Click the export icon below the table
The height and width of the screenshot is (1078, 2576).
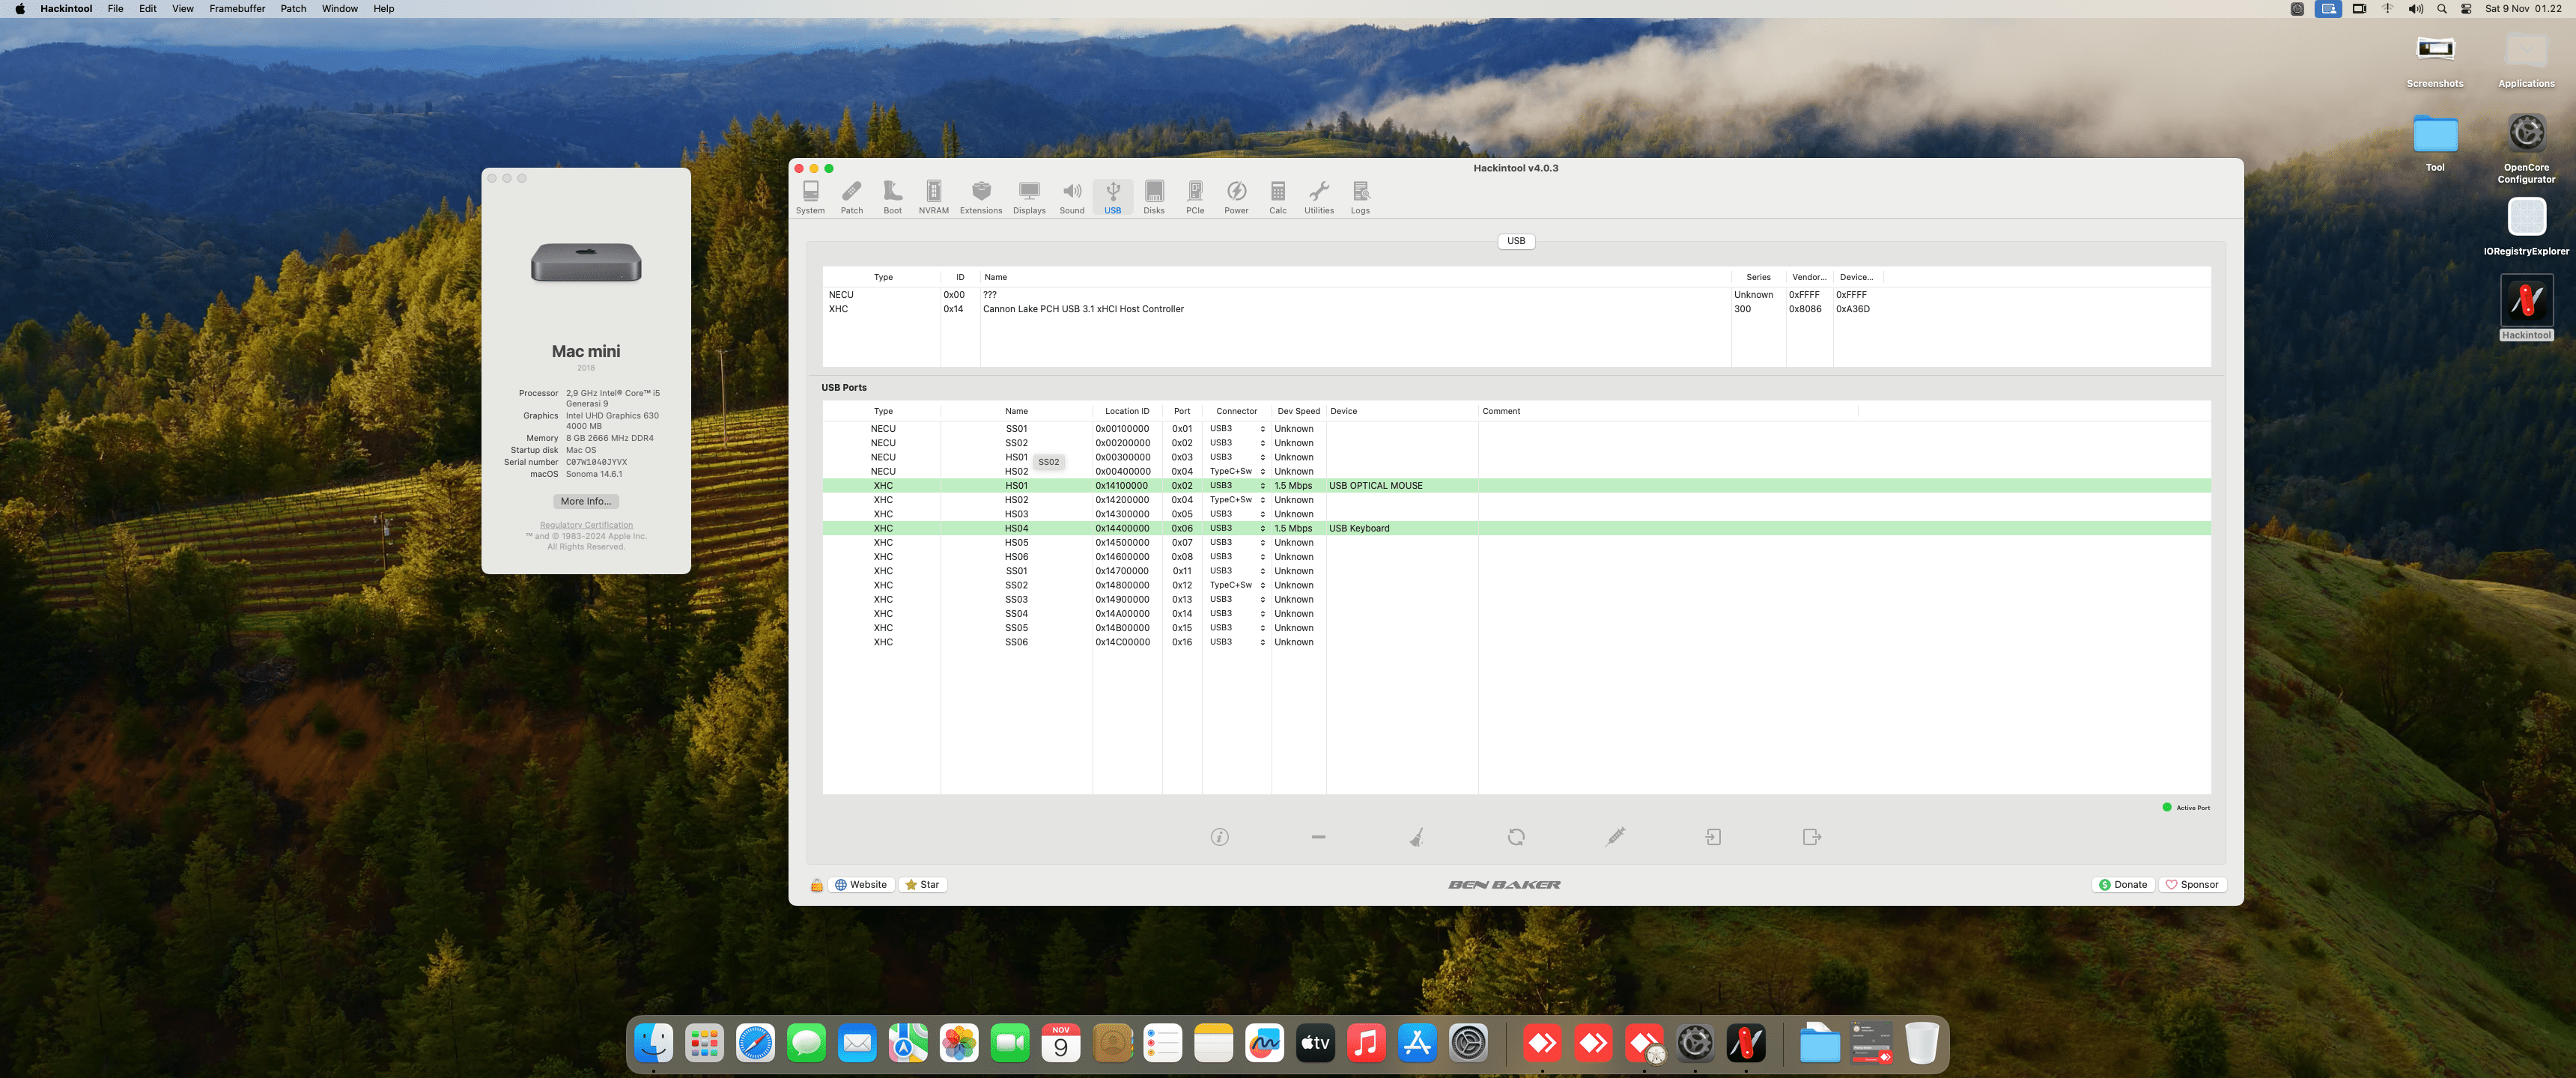(1811, 837)
